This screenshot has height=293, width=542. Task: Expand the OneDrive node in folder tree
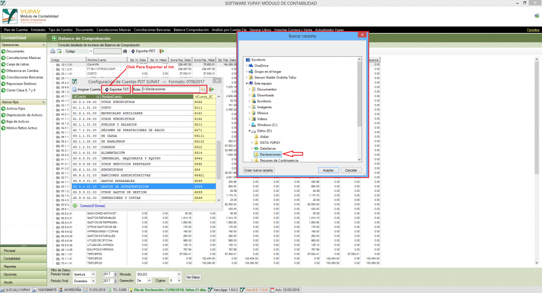tap(247, 66)
